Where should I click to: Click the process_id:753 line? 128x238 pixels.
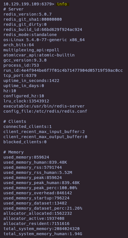(21, 65)
